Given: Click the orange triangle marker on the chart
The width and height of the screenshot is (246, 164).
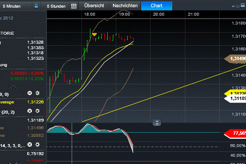Looking at the screenshot, I should (x=94, y=34).
